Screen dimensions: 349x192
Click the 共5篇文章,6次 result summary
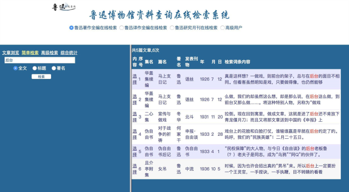click(145, 50)
